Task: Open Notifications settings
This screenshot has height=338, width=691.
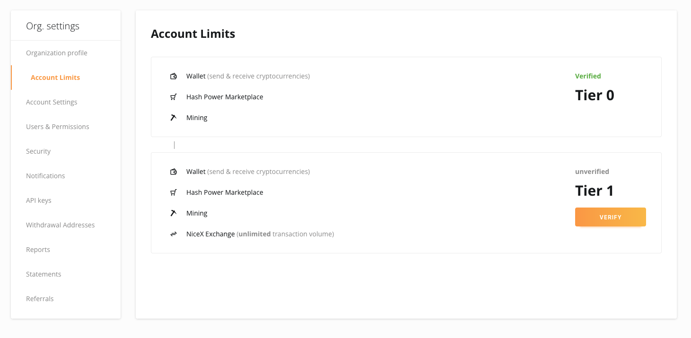Action: (x=45, y=175)
